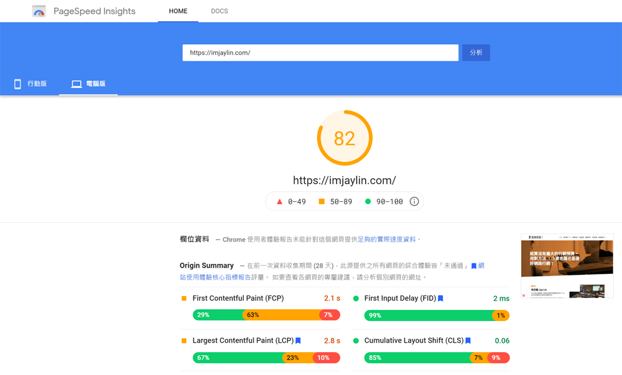Click the https://imjaylin.com/ heading below score
The width and height of the screenshot is (622, 375).
pyautogui.click(x=345, y=181)
